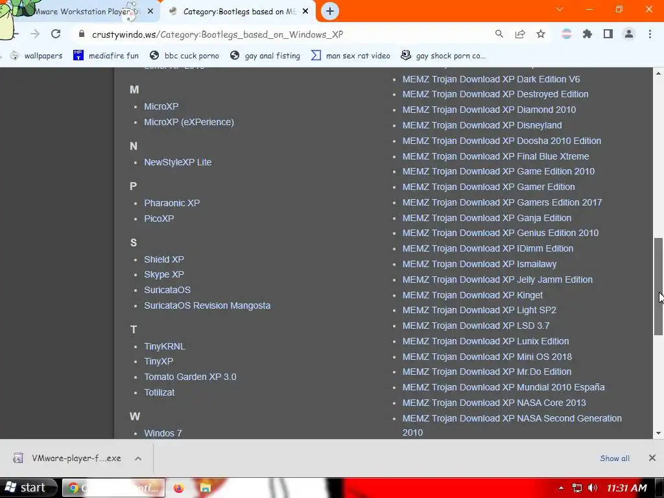The width and height of the screenshot is (664, 498).
Task: Open MEMZ Trojan Download XP Mr.Do Edition
Action: 487,372
